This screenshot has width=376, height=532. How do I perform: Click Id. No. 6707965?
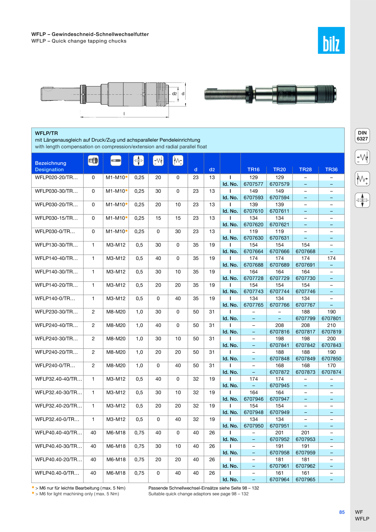tap(305, 480)
